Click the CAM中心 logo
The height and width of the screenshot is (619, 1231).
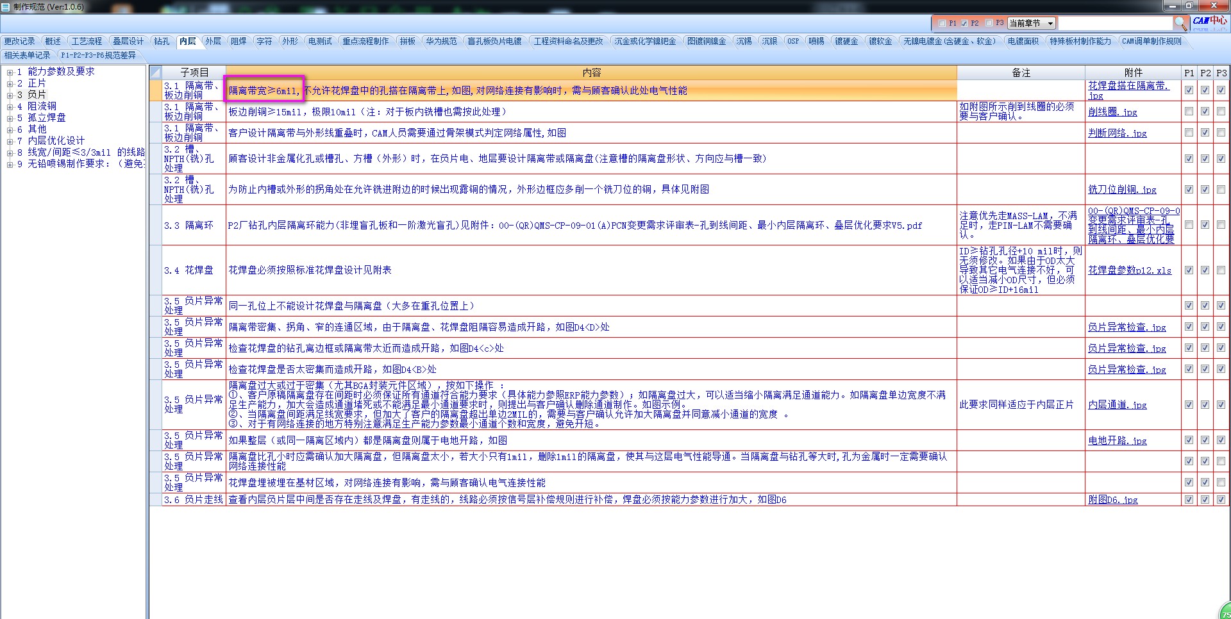(x=1209, y=22)
